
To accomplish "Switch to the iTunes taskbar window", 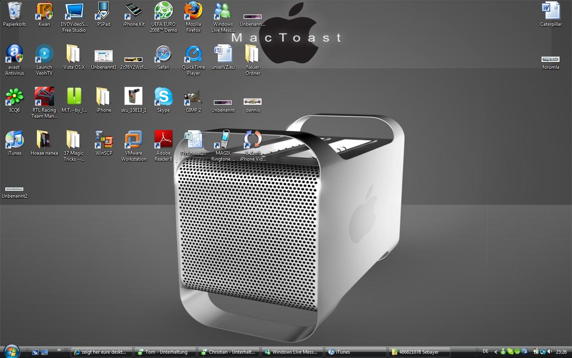I will (x=356, y=352).
